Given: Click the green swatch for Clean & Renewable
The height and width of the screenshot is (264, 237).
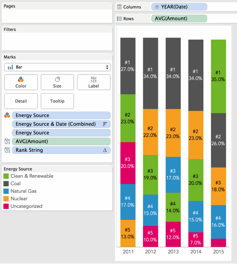Looking at the screenshot, I should click(x=7, y=176).
